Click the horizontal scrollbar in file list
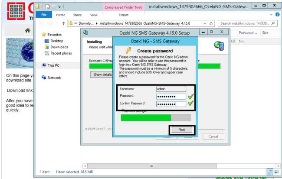Screen dimensions: 282x179 pos(152,166)
